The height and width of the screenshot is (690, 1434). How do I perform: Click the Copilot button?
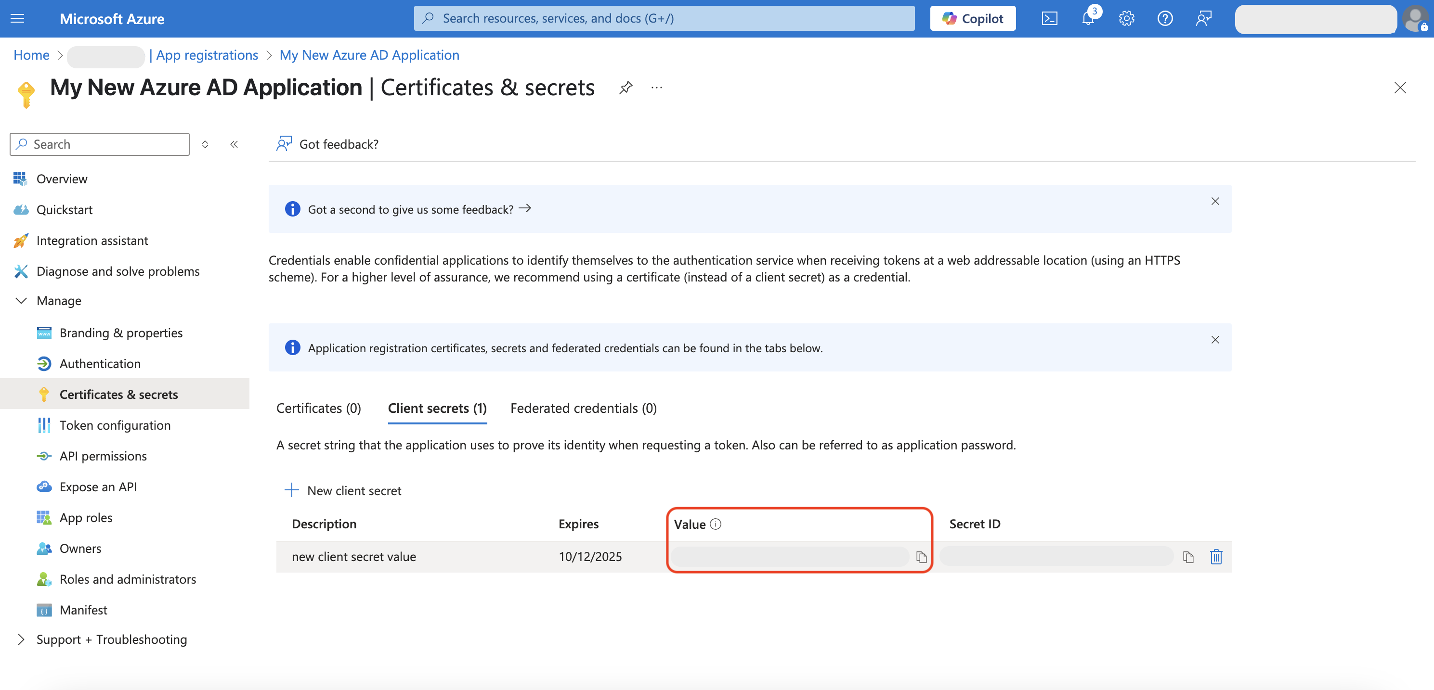[973, 18]
